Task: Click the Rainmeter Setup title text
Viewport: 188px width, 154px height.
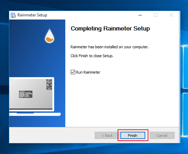Action: tap(32, 15)
